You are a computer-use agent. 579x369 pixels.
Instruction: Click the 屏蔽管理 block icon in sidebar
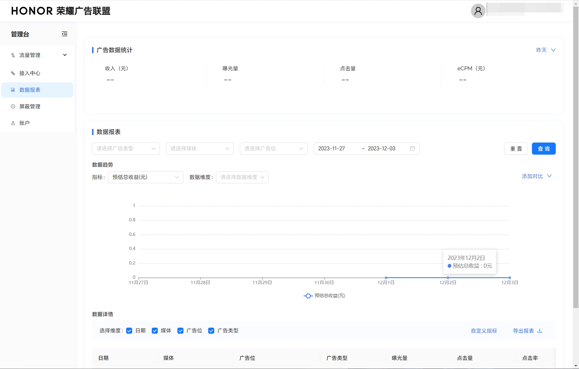coord(13,107)
